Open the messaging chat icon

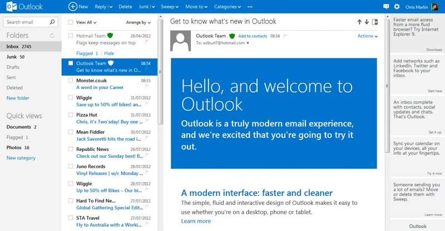(x=386, y=7)
